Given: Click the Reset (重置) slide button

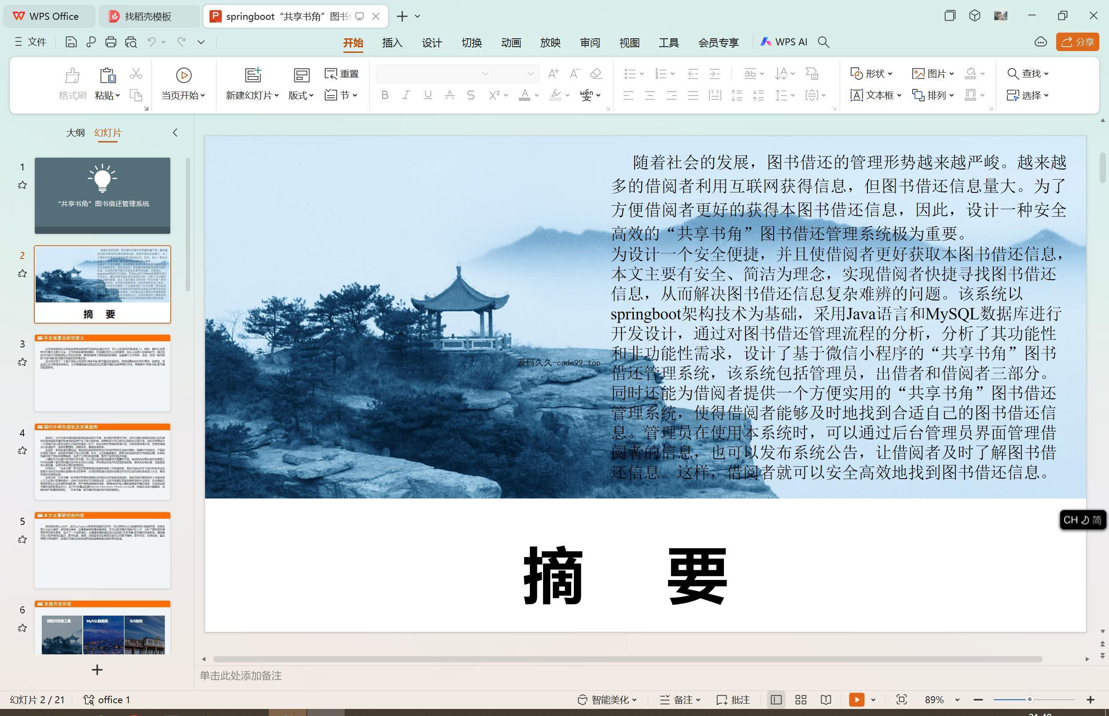Looking at the screenshot, I should click(x=342, y=74).
